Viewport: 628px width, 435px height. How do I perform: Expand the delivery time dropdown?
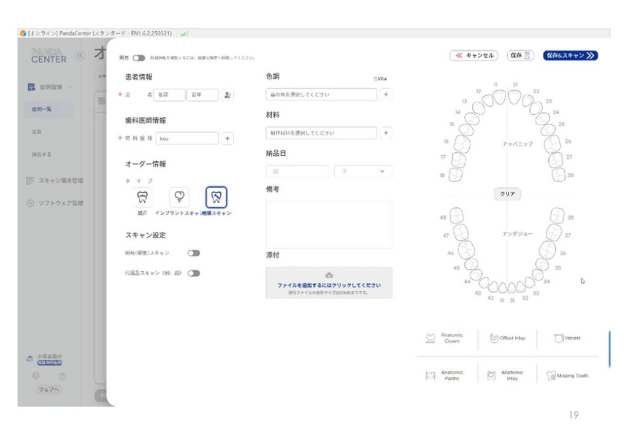[363, 172]
